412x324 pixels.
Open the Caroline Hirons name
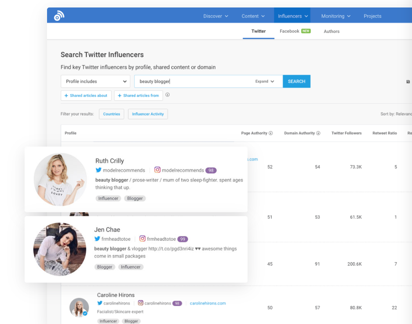pyautogui.click(x=116, y=295)
